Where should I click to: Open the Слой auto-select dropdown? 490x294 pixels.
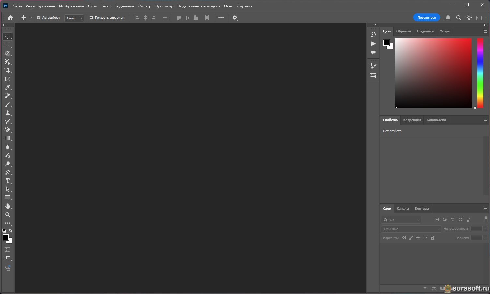coord(74,18)
